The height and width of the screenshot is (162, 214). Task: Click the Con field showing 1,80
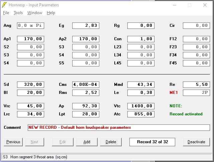pyautogui.click(x=141, y=39)
